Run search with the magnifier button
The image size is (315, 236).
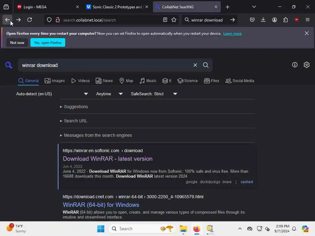coord(205,65)
